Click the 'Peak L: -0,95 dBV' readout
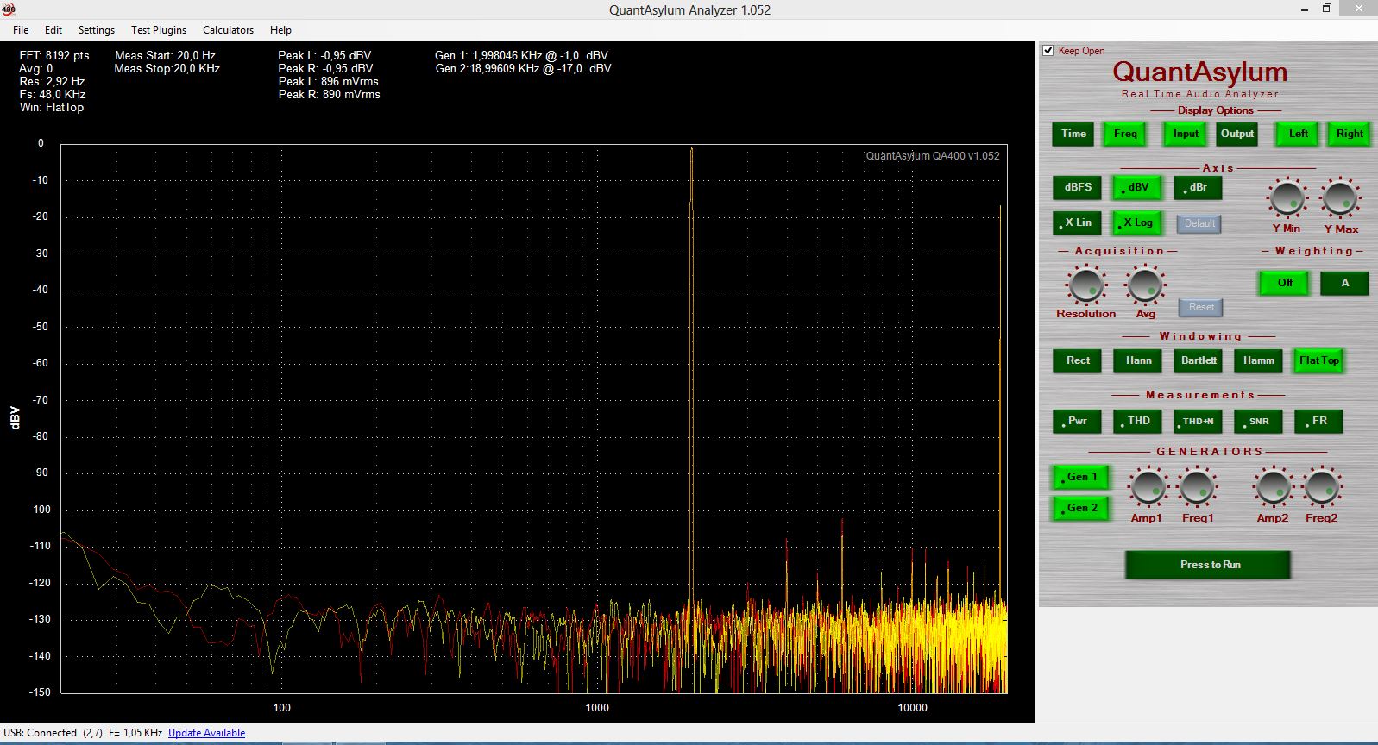Viewport: 1378px width, 745px height. pyautogui.click(x=324, y=55)
